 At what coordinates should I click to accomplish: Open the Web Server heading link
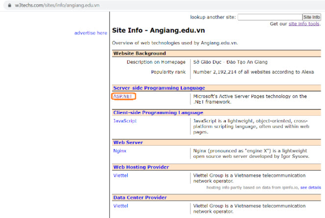[x=128, y=142]
